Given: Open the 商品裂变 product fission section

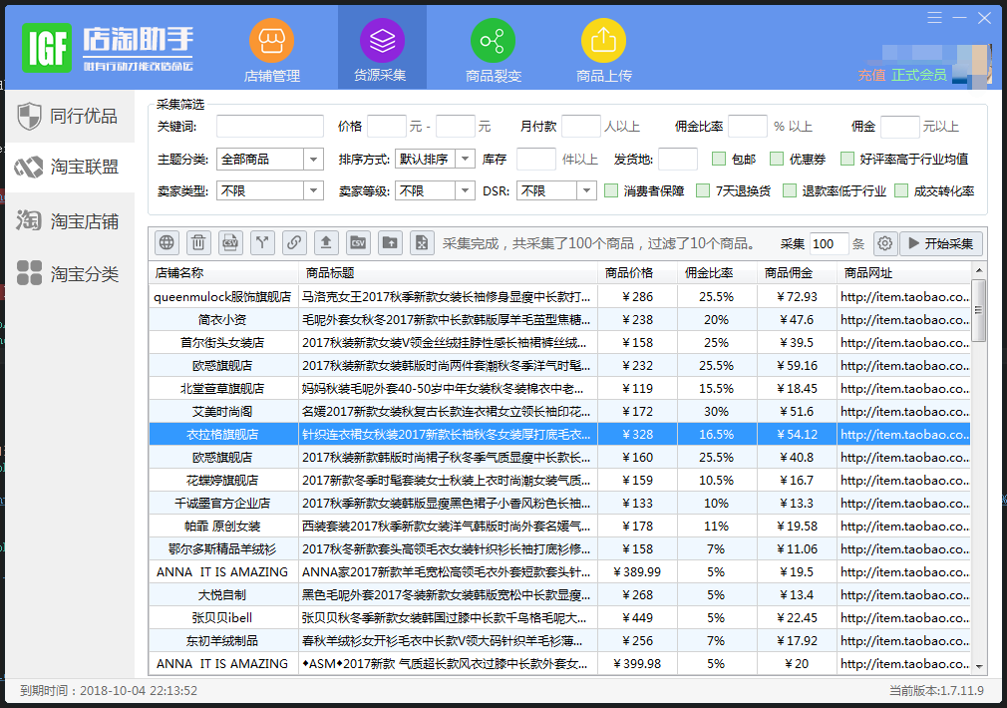Looking at the screenshot, I should pyautogui.click(x=494, y=51).
